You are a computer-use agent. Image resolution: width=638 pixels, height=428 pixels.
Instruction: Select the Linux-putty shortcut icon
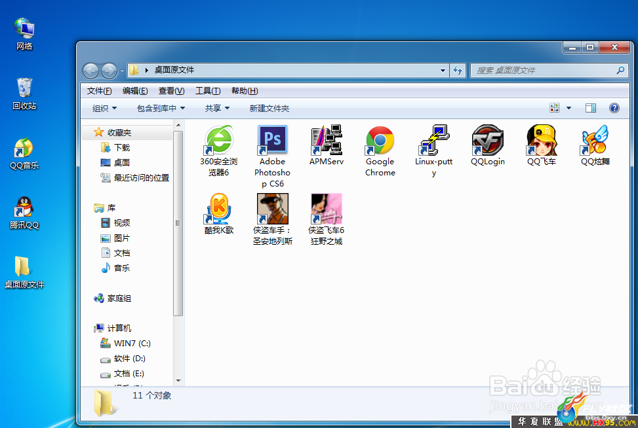click(x=433, y=151)
